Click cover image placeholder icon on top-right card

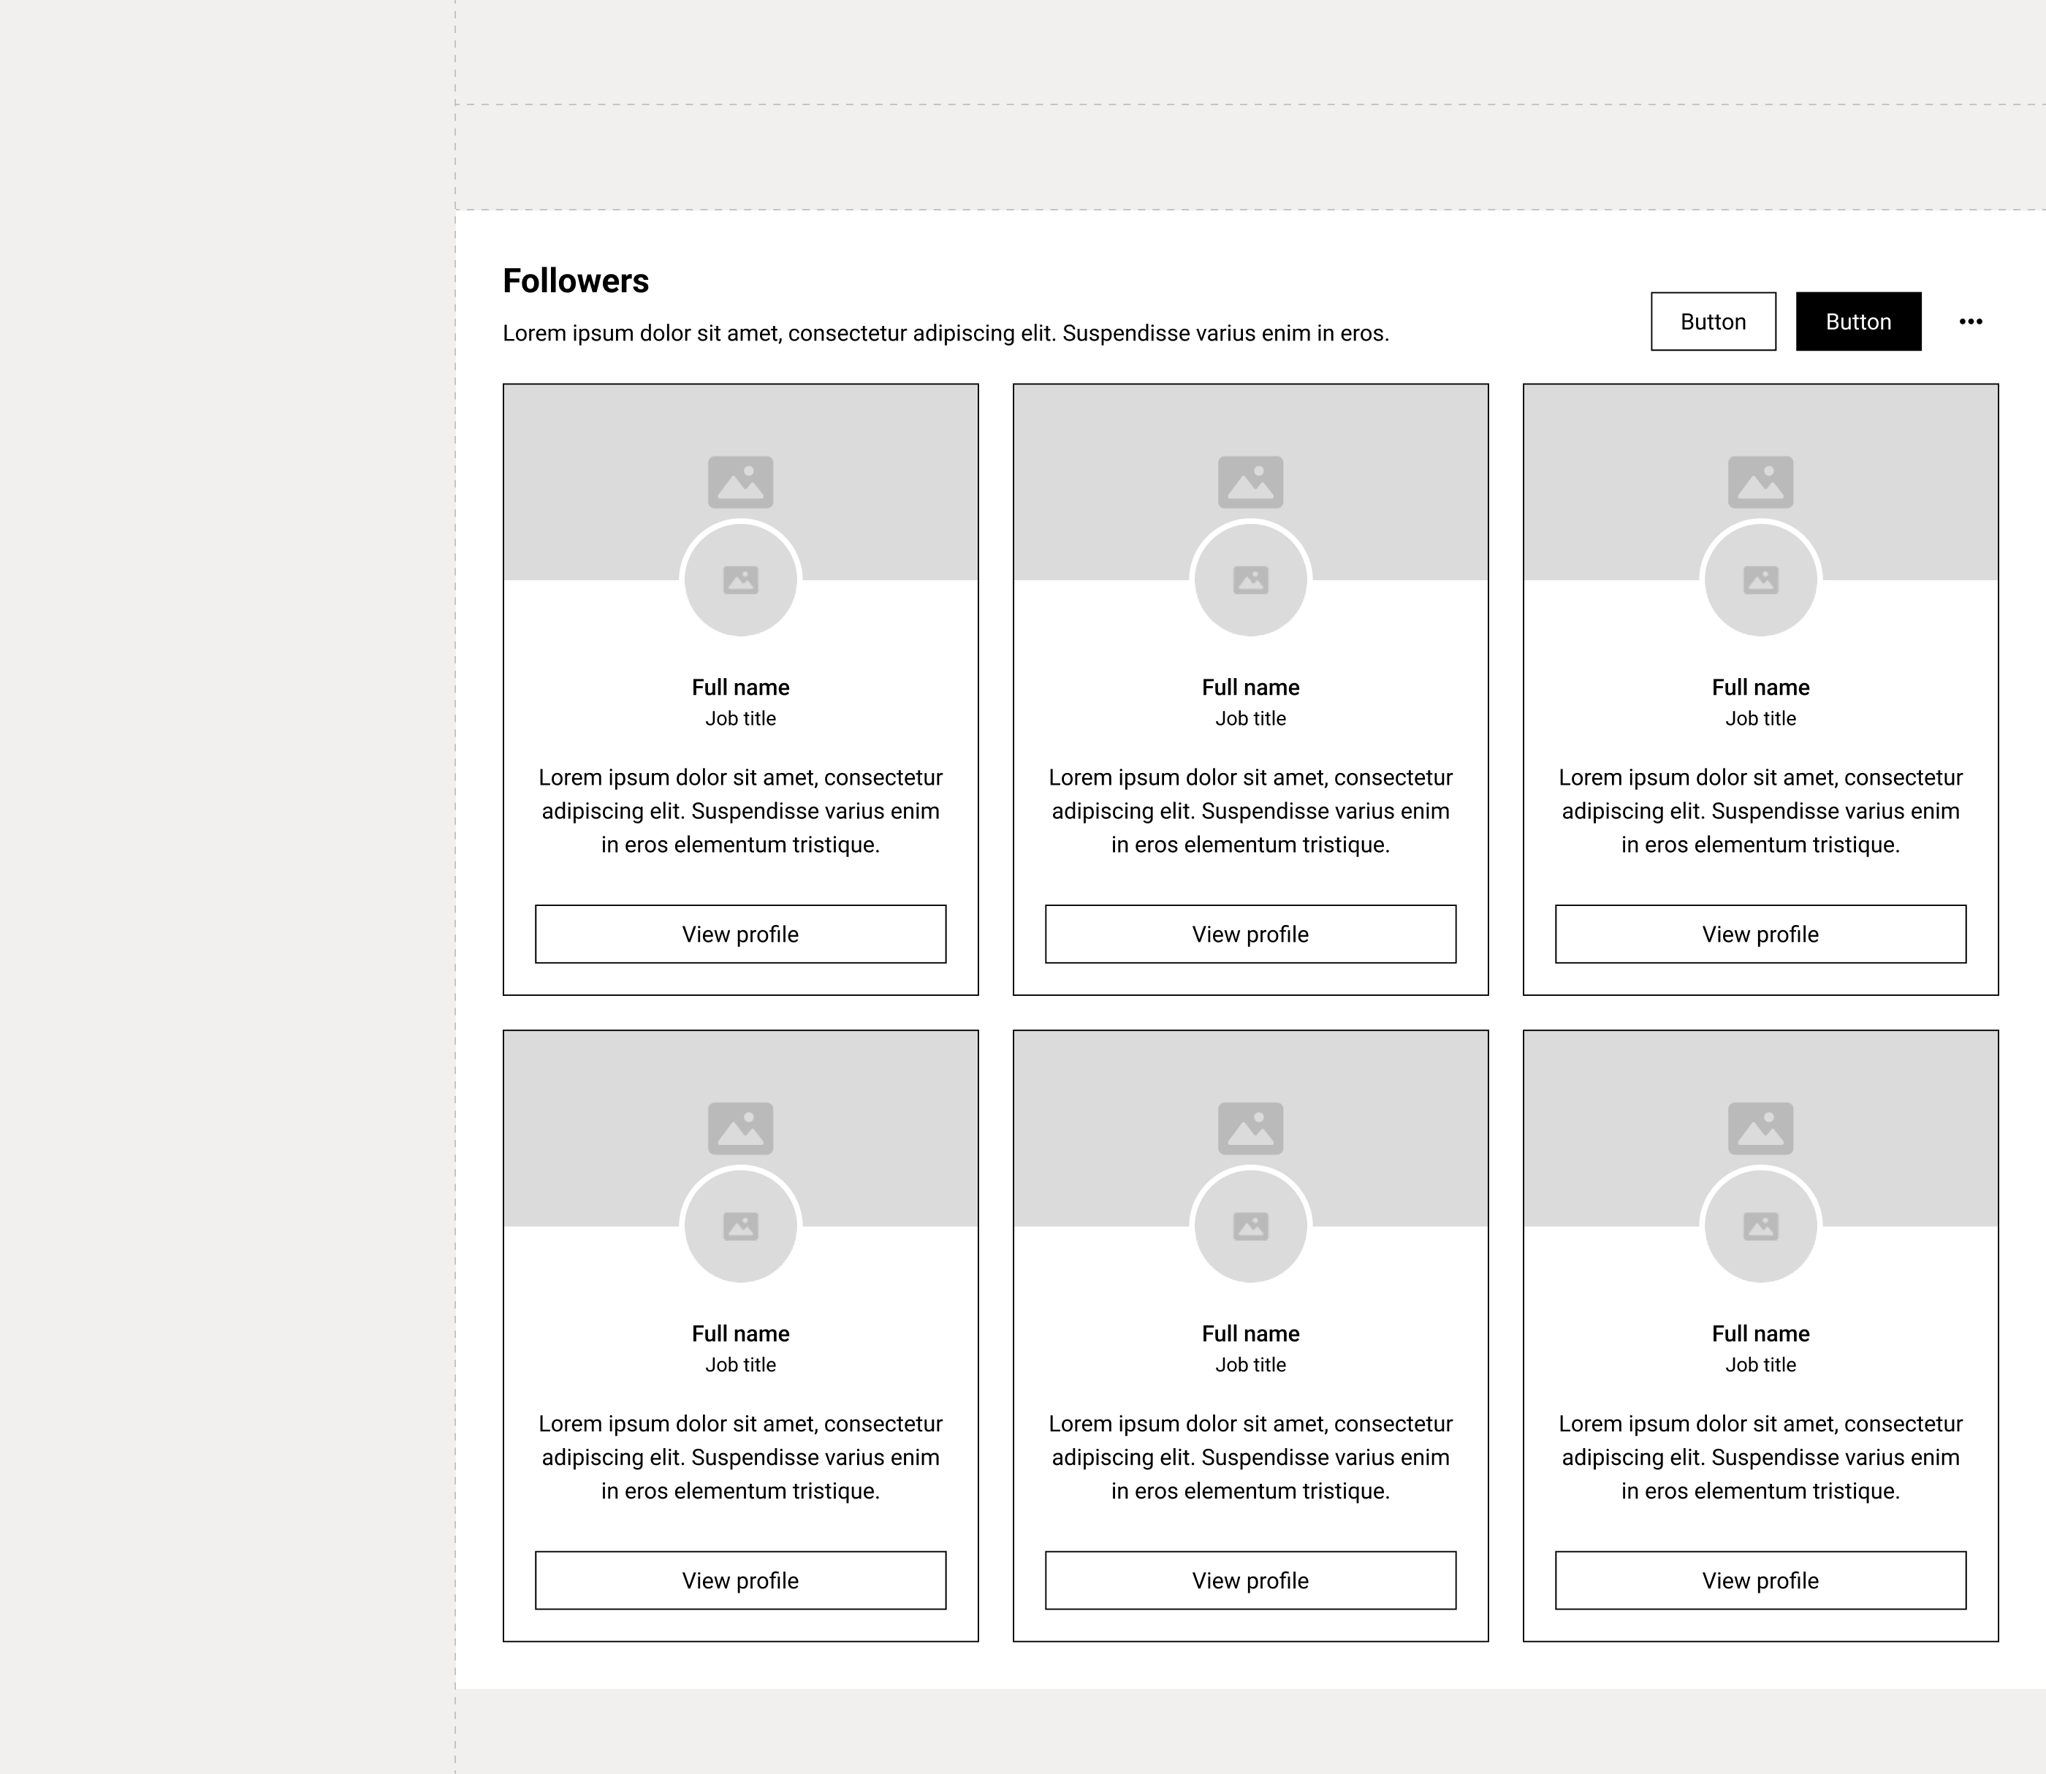pyautogui.click(x=1760, y=482)
